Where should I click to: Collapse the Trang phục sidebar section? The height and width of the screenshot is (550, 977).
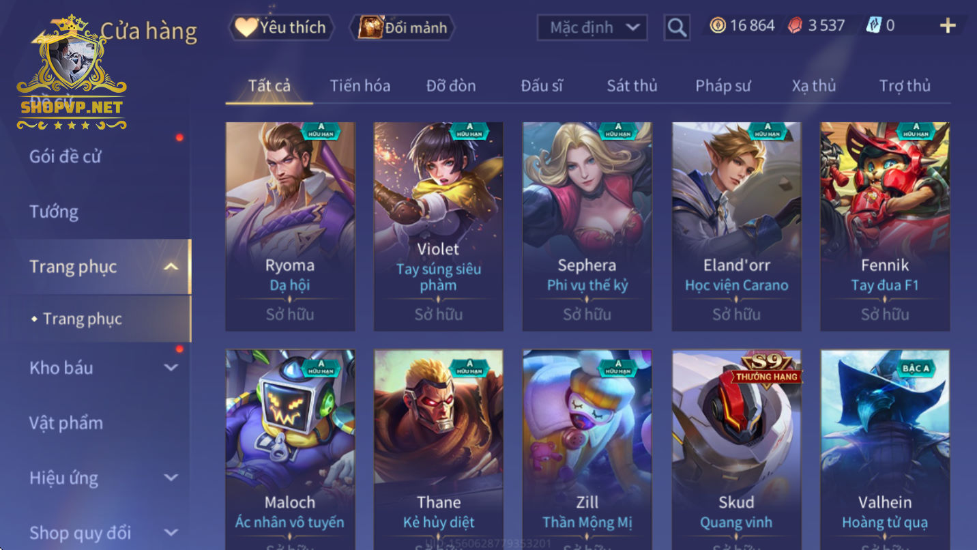pos(171,267)
